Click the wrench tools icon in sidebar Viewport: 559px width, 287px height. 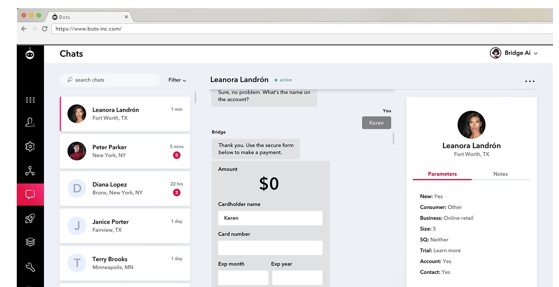click(x=30, y=267)
